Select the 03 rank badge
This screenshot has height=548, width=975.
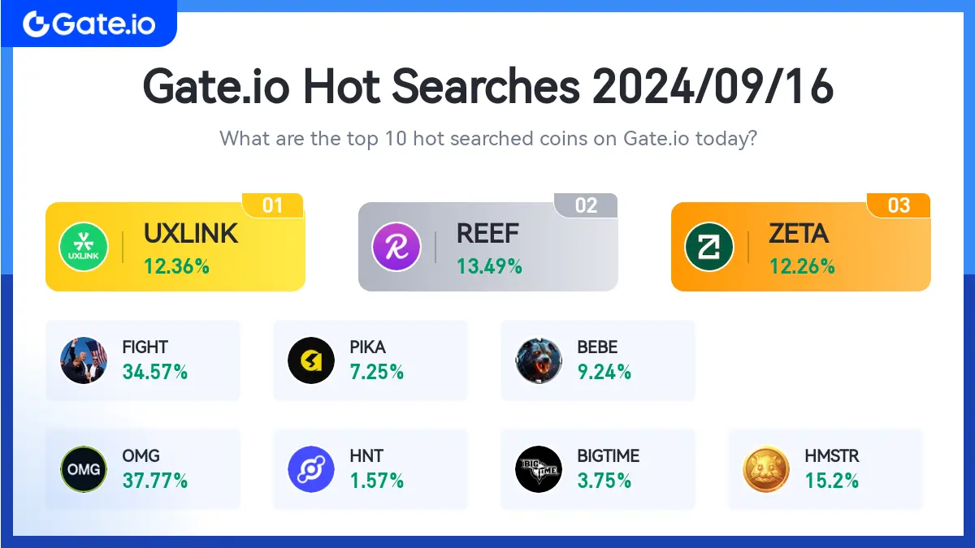pos(899,205)
